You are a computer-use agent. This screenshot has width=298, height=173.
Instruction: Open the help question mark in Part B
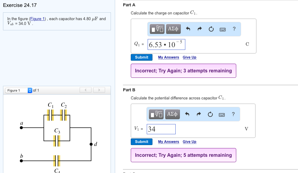pos(233,114)
